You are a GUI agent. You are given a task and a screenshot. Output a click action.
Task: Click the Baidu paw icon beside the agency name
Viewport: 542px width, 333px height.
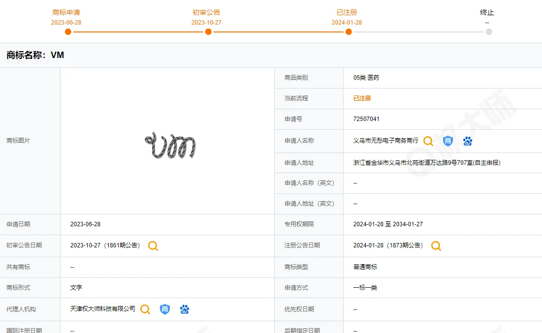(x=184, y=309)
